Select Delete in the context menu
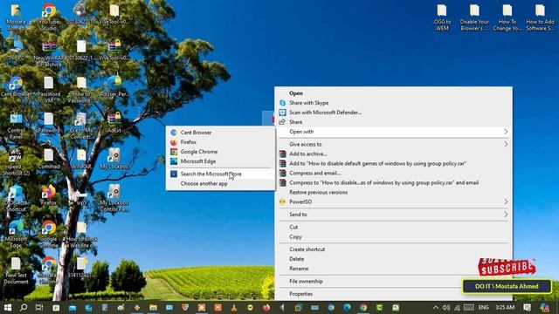The image size is (559, 314). 393,259
